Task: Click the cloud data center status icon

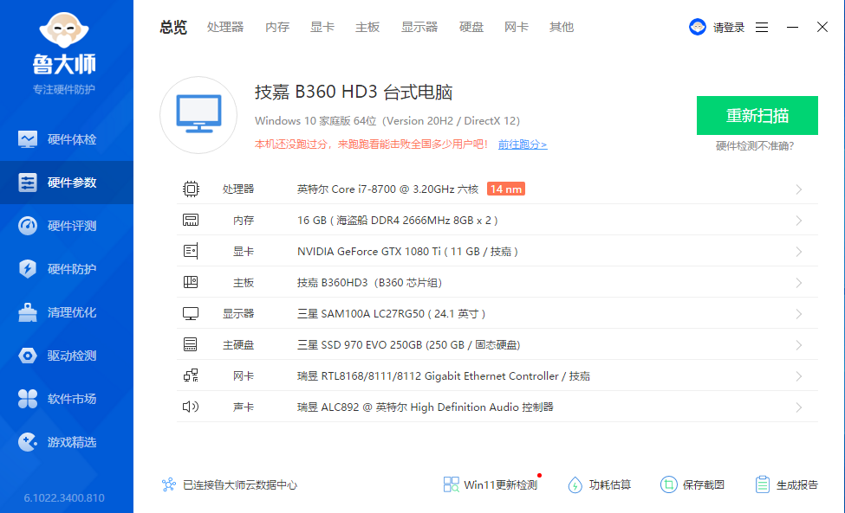Action: point(169,484)
